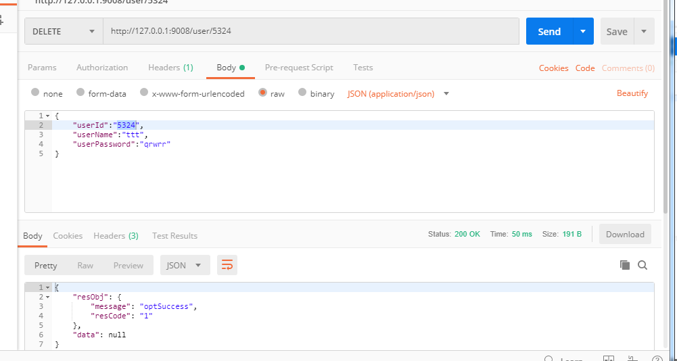The height and width of the screenshot is (361, 677).
Task: Open the response Headers (3) tab
Action: pyautogui.click(x=116, y=236)
